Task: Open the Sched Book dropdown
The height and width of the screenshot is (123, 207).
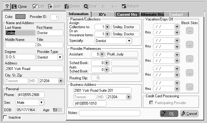Action: 107,63
